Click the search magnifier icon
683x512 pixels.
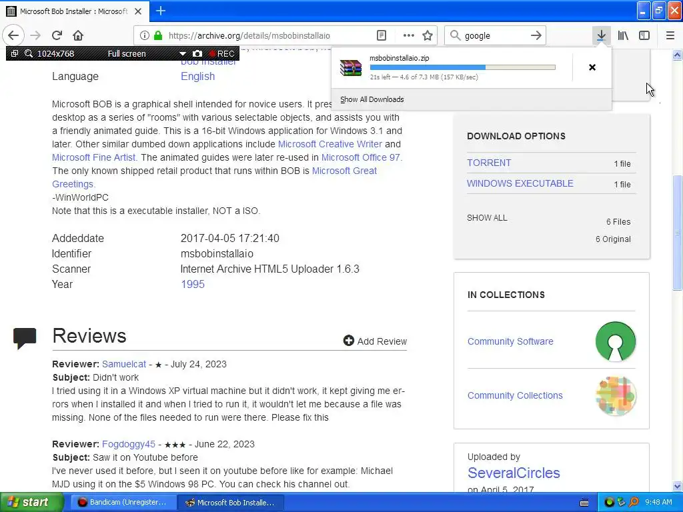pos(455,35)
